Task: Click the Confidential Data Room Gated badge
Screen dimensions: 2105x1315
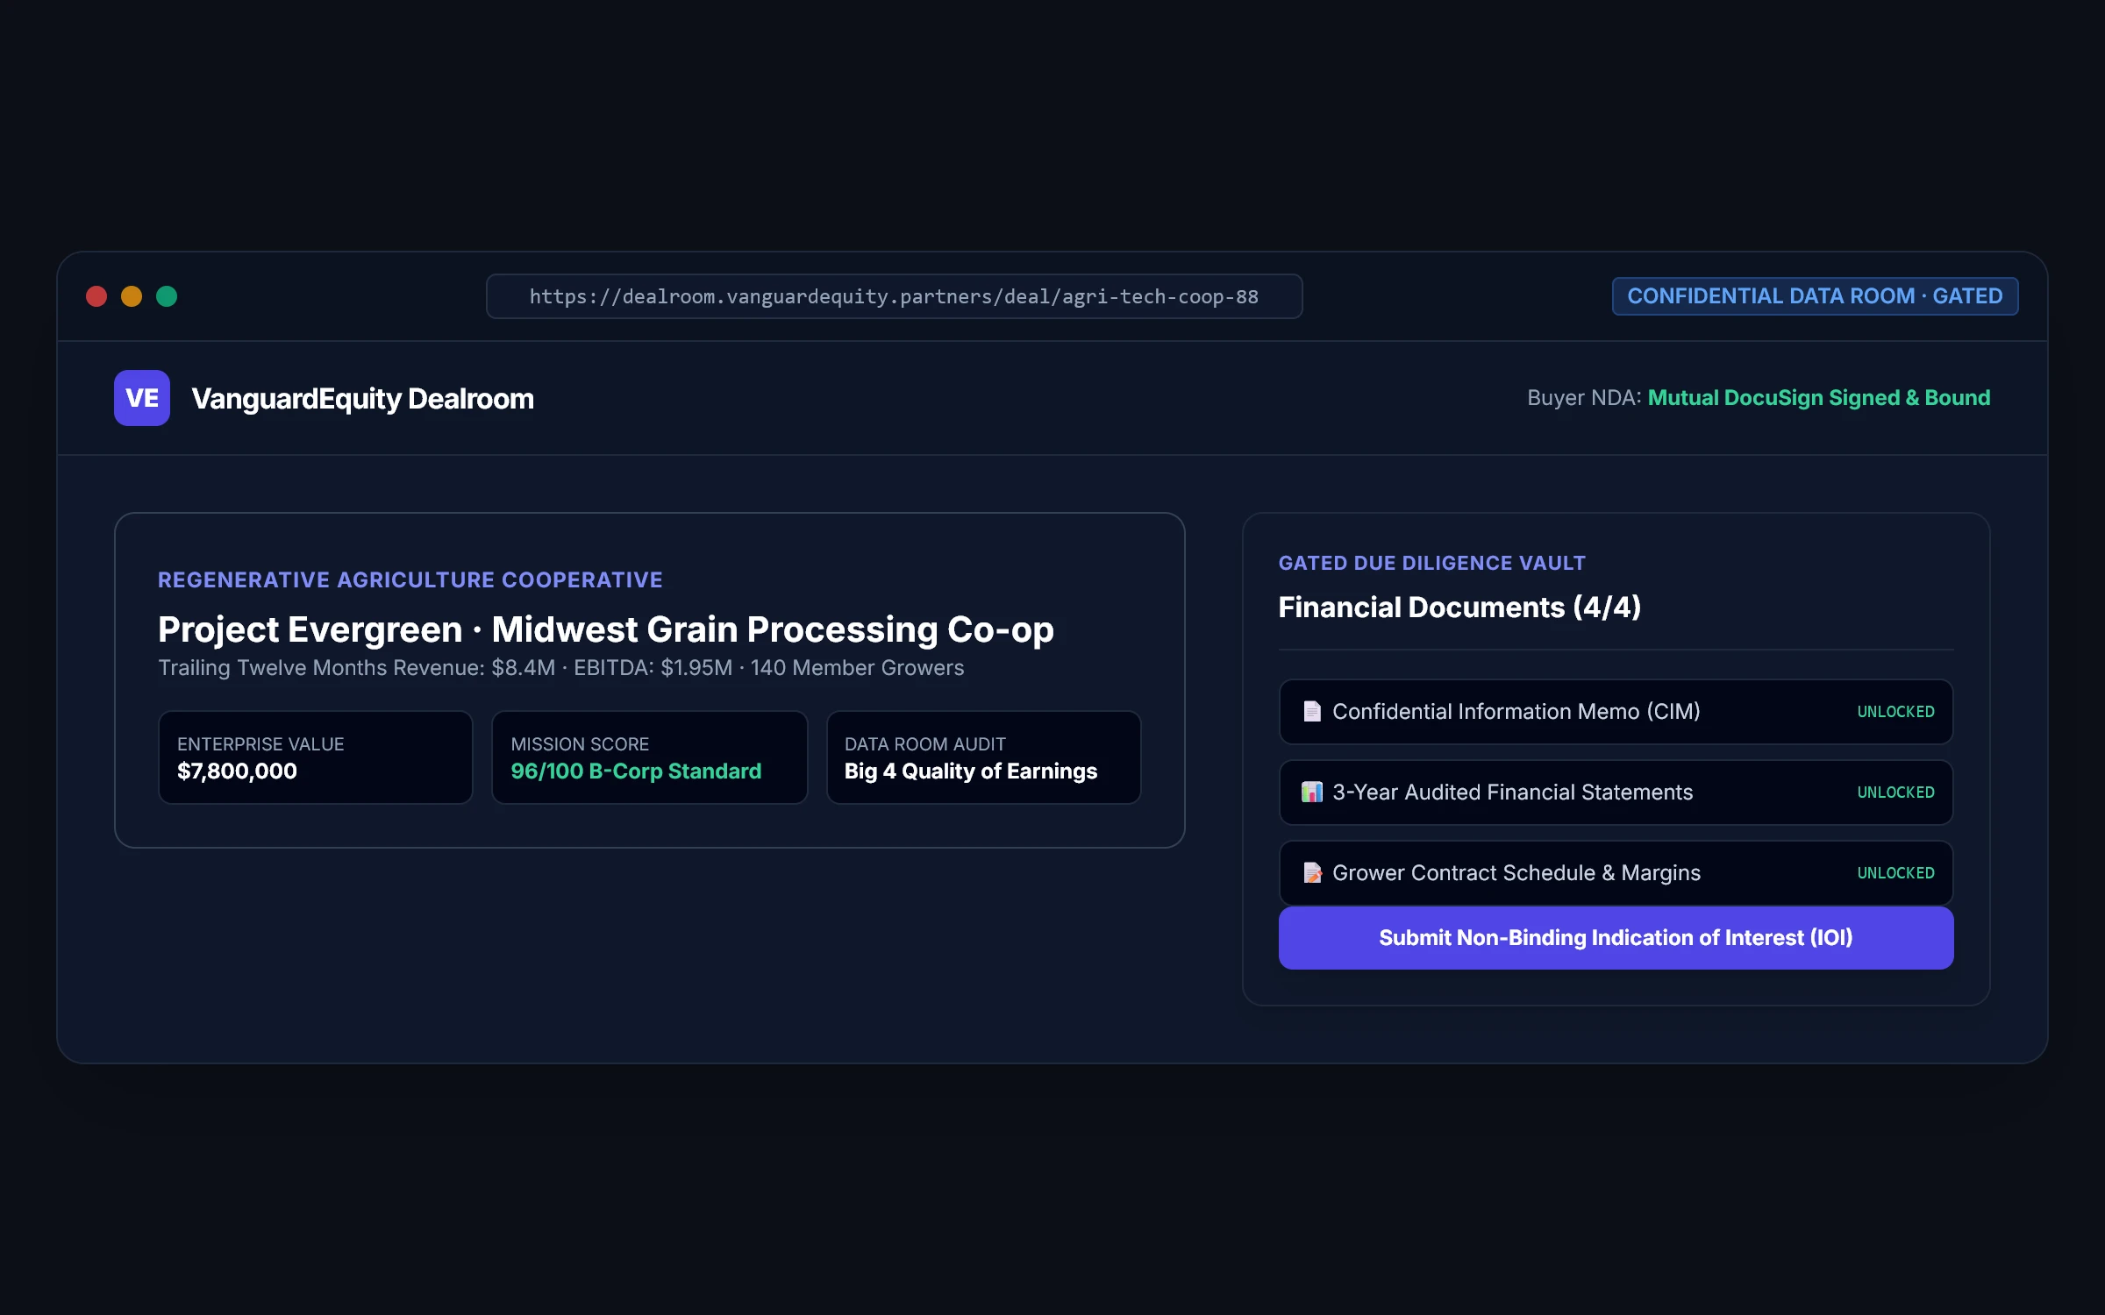Action: pyautogui.click(x=1815, y=296)
